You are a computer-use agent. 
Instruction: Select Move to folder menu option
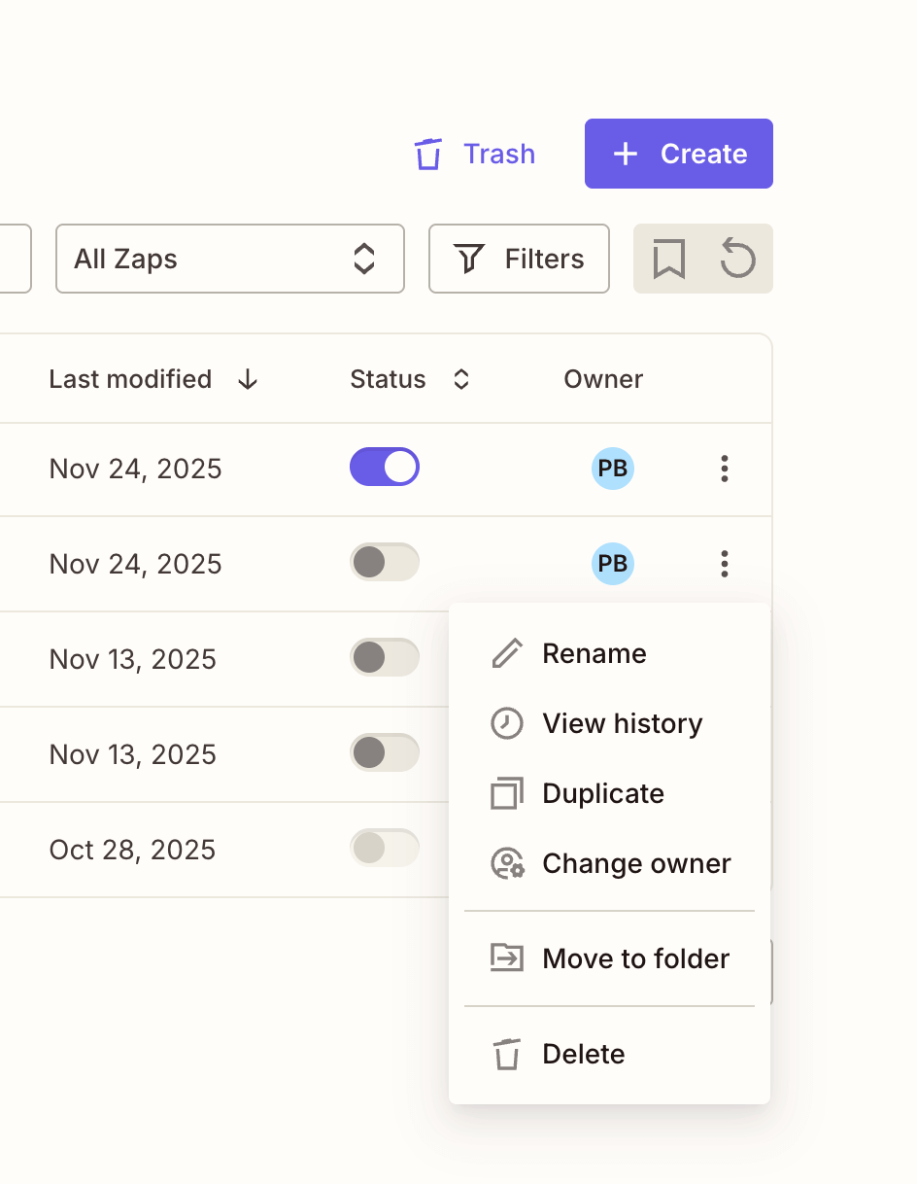coord(635,958)
